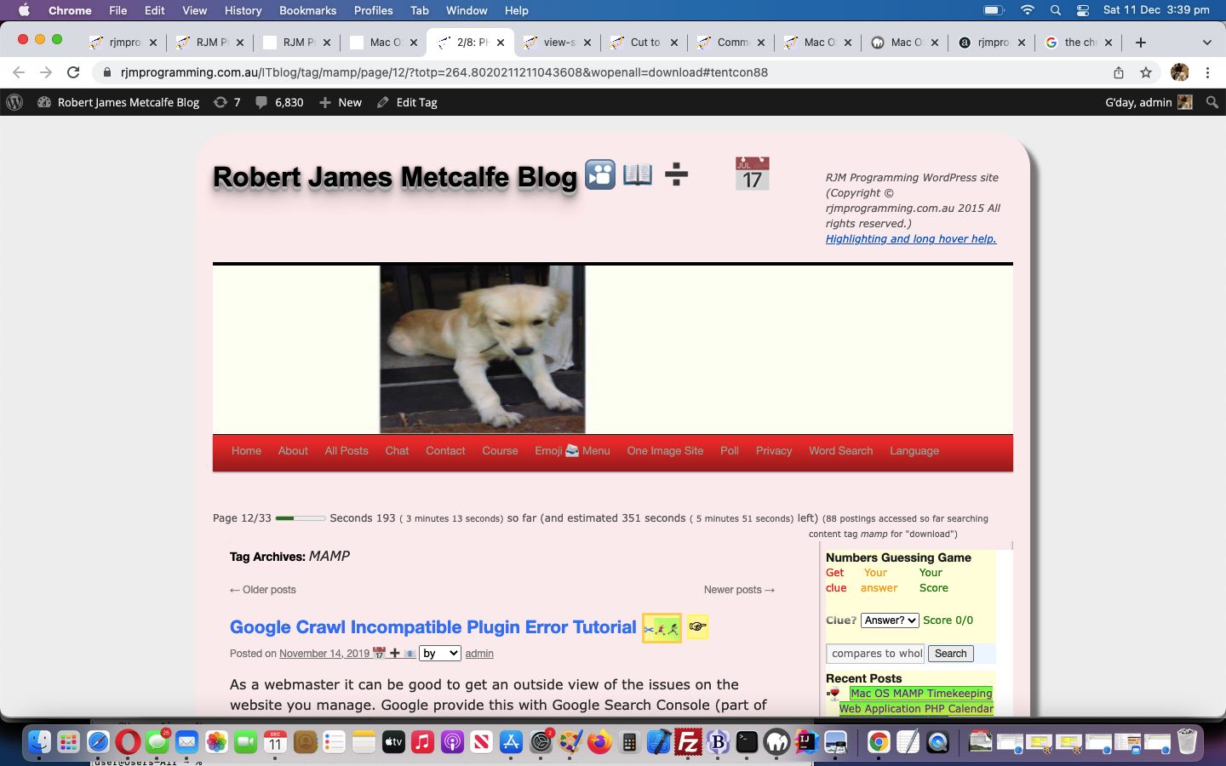Open the Bookmarks menu in the menu bar
This screenshot has width=1226, height=766.
coord(307,10)
